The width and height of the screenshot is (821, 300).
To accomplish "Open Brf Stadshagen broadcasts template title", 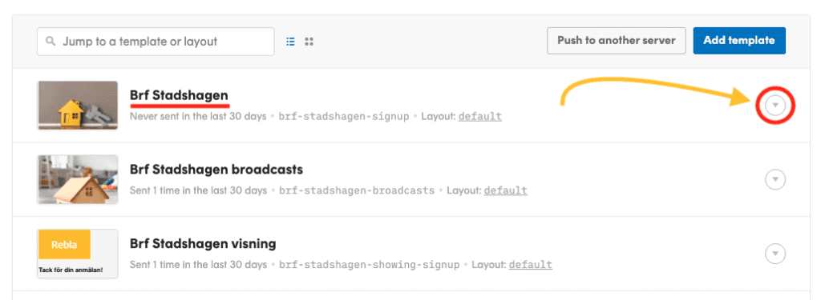I will (x=216, y=170).
